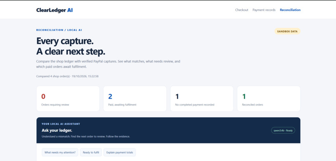Screen dimensions: 336x161
Task: Go to the Checkout page
Action: (242, 10)
